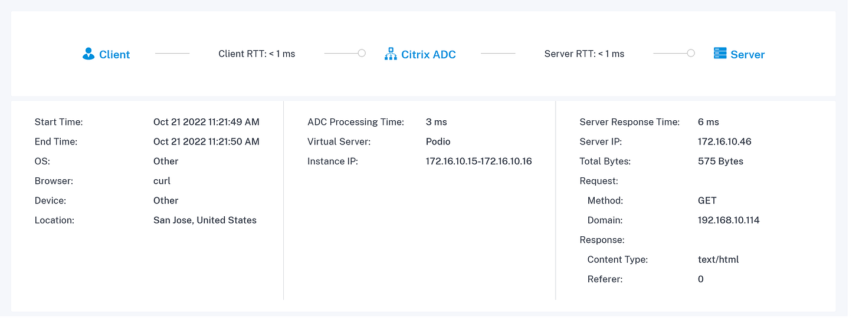Select ADC Processing Time value '3 ms'
The width and height of the screenshot is (859, 320).
click(x=437, y=122)
